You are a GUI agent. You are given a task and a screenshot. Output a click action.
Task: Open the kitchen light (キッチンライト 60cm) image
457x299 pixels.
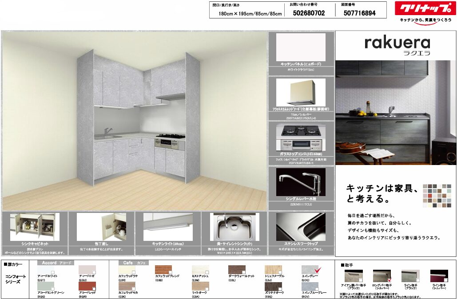click(x=168, y=227)
